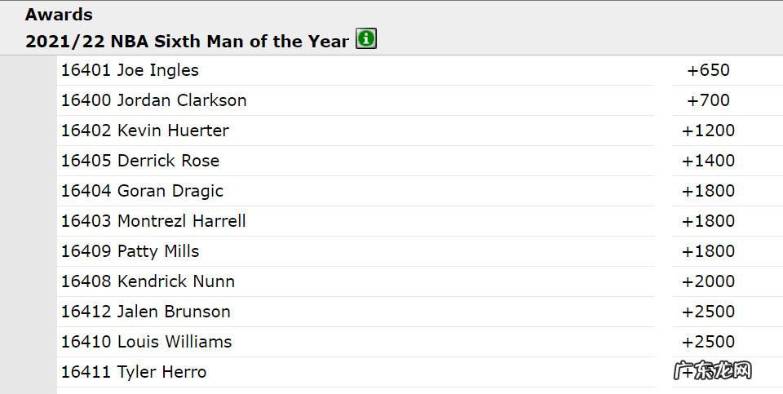Click the 16402 Kevin Huerter row
Viewport: 783px width, 394px height.
144,131
